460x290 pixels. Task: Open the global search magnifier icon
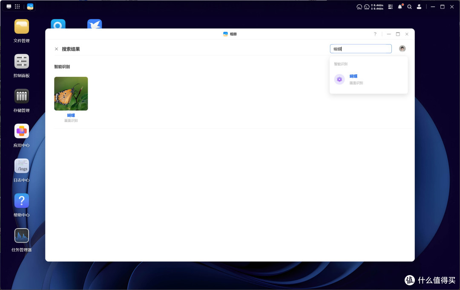[x=410, y=7]
